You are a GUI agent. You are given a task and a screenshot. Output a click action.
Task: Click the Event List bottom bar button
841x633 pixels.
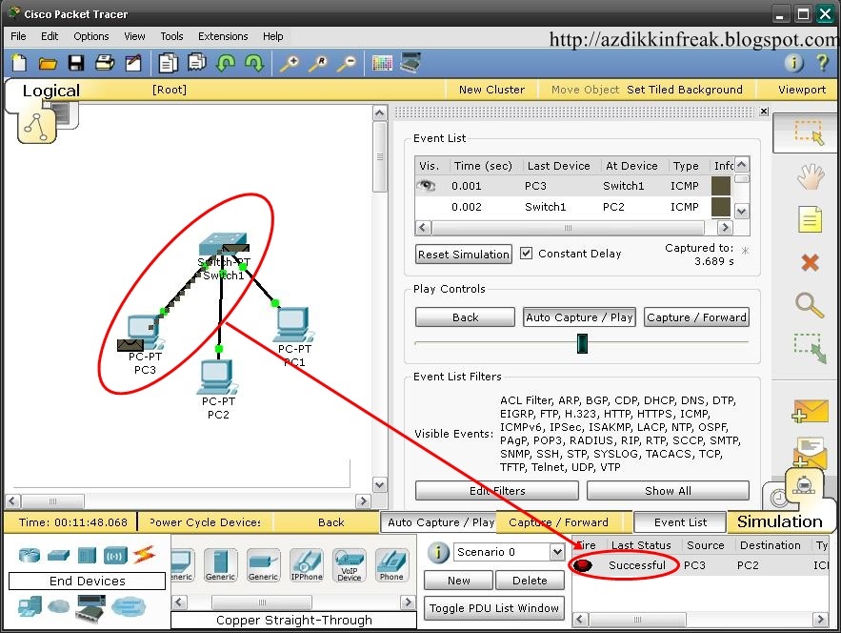(x=680, y=521)
